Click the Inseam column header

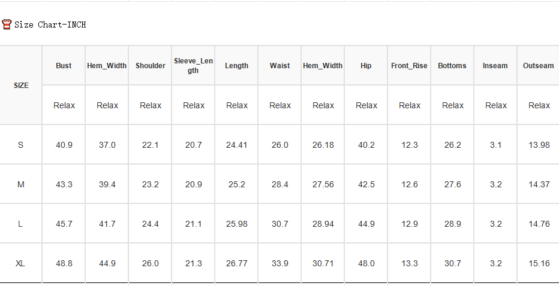pos(495,65)
